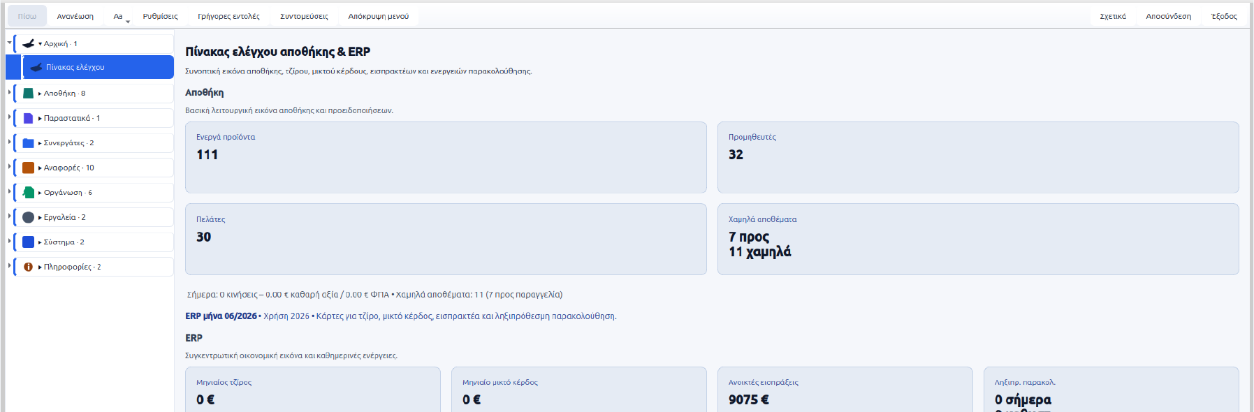
Task: Open the Ληξιπρ. παρακολ. card
Action: (x=1111, y=390)
